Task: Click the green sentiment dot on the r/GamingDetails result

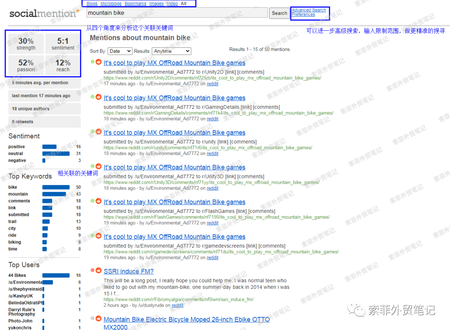Action: click(x=92, y=97)
